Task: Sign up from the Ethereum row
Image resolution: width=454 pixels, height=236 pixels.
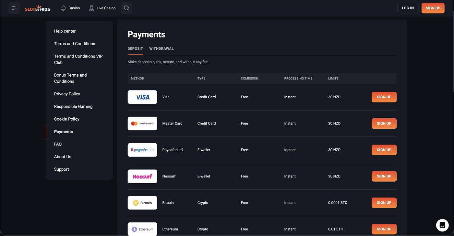Action: click(384, 229)
